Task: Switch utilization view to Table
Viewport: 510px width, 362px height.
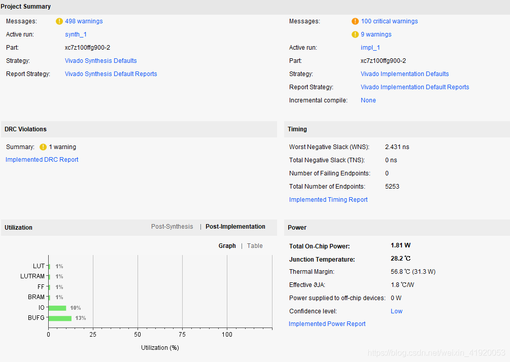Action: coord(255,246)
